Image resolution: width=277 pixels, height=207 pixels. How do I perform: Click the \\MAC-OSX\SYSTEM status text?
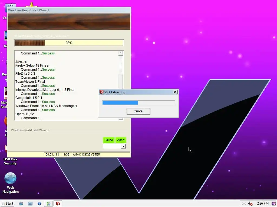tap(86, 154)
